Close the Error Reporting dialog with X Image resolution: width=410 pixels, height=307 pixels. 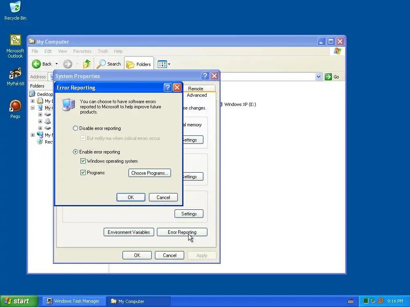[x=177, y=88]
